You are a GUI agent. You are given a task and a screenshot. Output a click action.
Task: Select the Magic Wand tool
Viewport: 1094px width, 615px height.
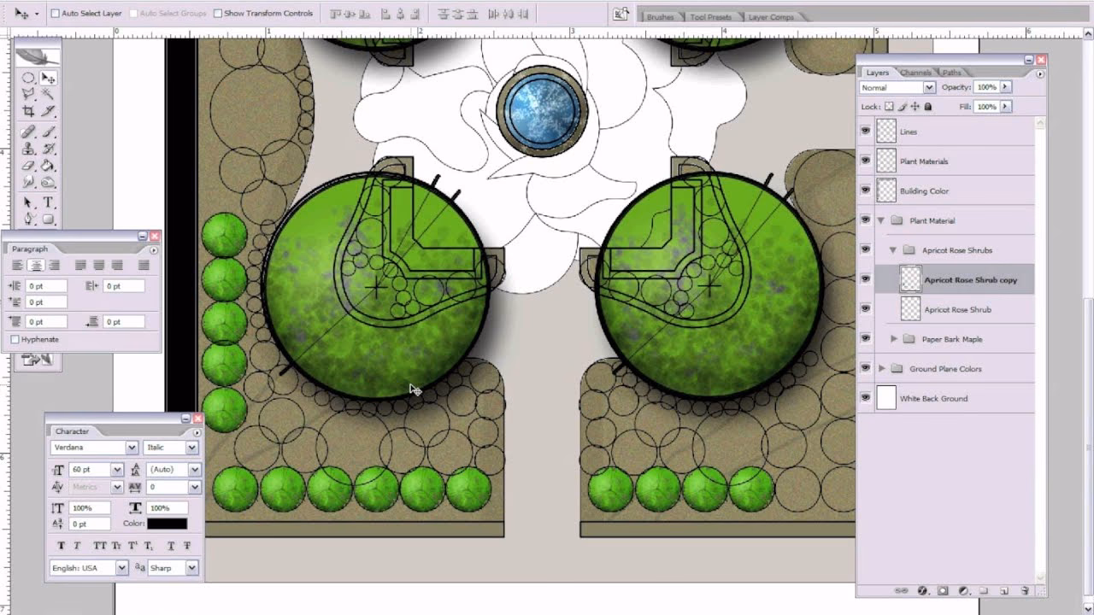click(49, 94)
